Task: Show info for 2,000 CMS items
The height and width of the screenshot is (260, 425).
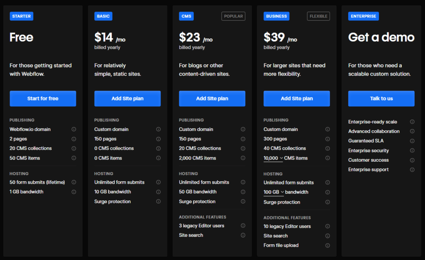Action: tap(243, 158)
